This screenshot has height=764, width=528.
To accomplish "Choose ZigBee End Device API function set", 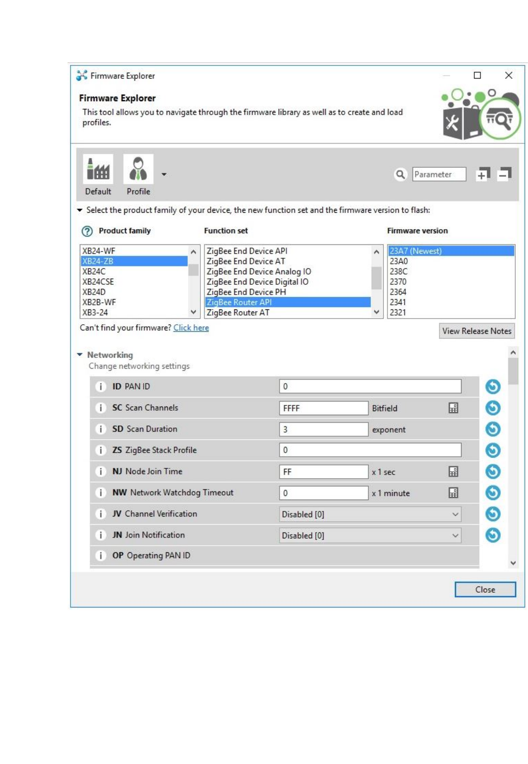I will (x=288, y=251).
